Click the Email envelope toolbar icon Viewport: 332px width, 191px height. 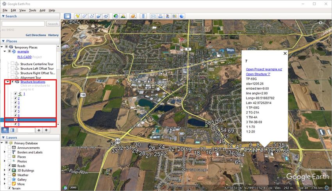(153, 16)
